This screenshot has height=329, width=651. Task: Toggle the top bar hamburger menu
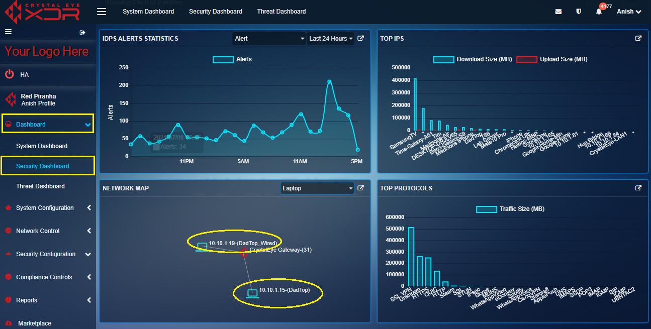[102, 12]
